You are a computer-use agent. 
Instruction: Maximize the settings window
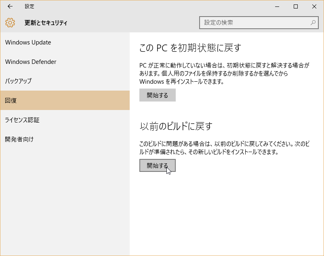(x=296, y=6)
